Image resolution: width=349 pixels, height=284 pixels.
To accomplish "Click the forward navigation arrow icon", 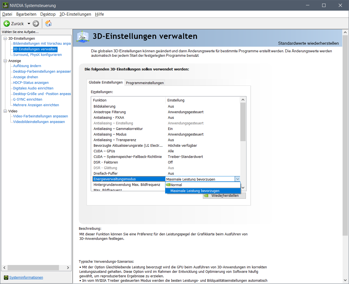I will pyautogui.click(x=36, y=23).
